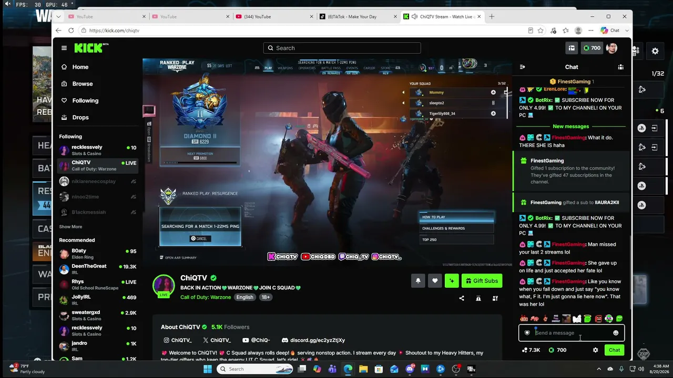
Task: Open Browse in the sidebar
Action: coord(98,83)
